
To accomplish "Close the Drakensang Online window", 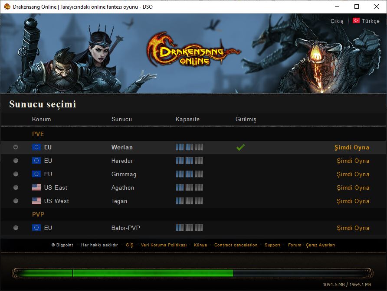I will [x=377, y=6].
